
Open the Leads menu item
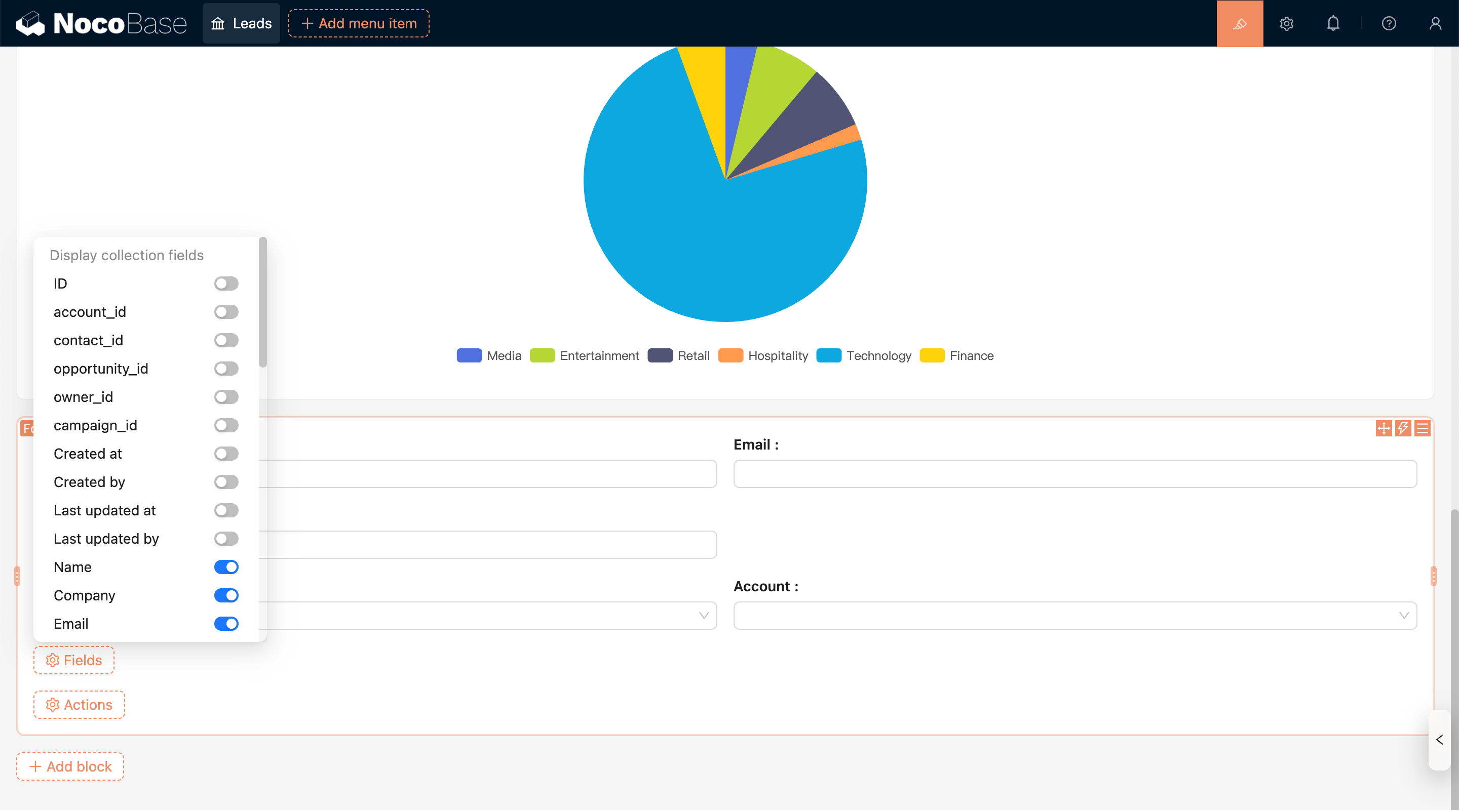[x=241, y=23]
